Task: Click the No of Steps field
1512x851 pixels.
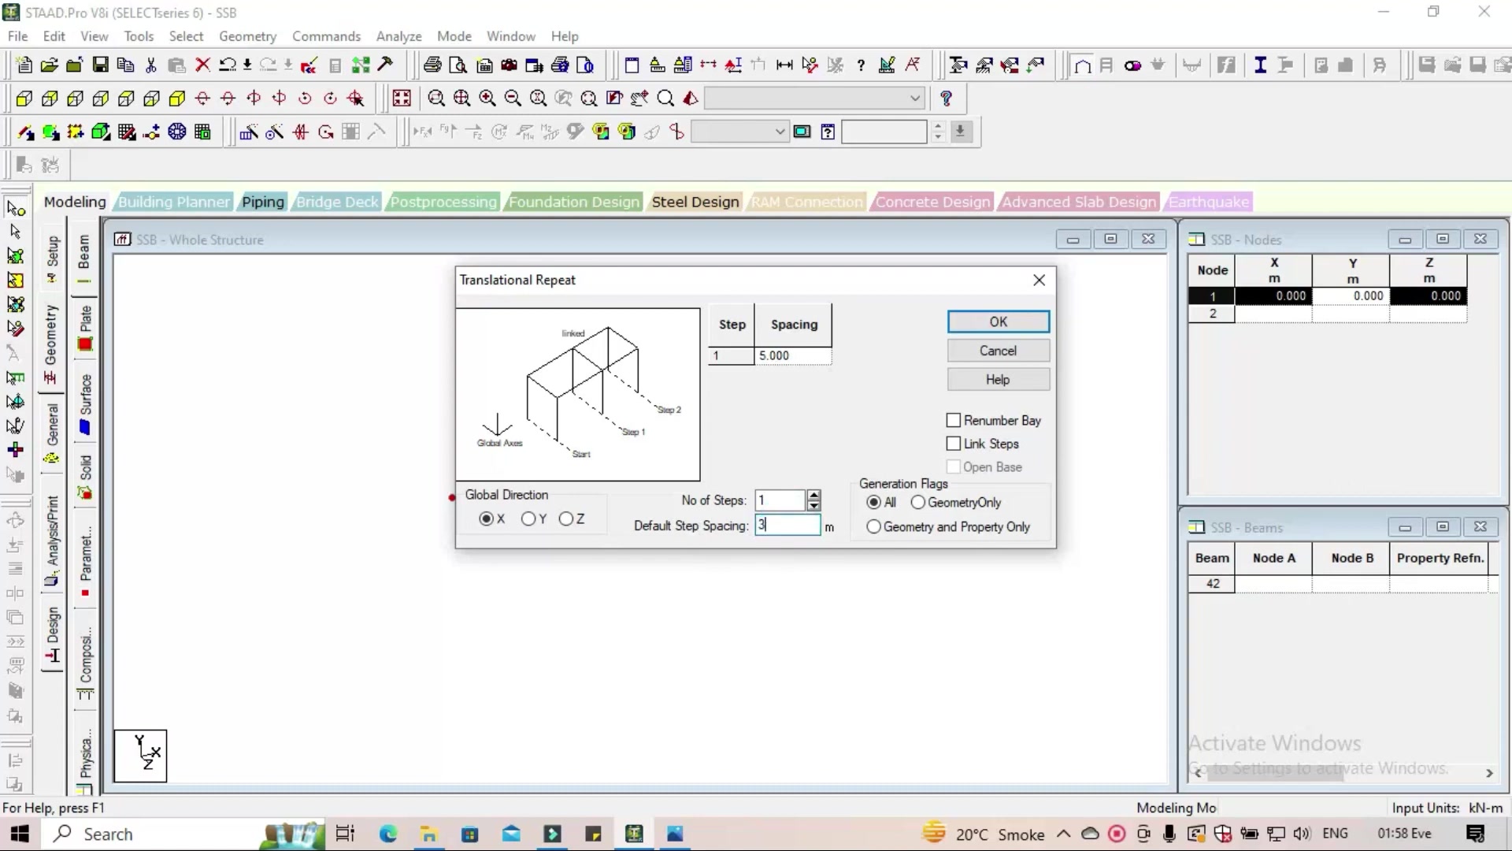Action: click(780, 500)
